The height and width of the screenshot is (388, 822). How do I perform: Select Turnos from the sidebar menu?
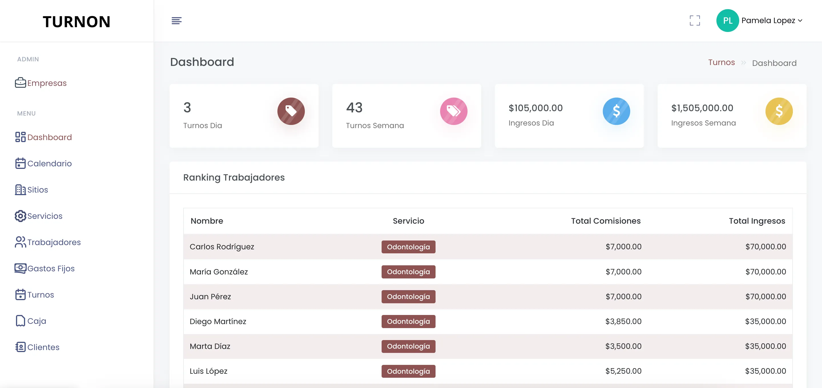41,294
